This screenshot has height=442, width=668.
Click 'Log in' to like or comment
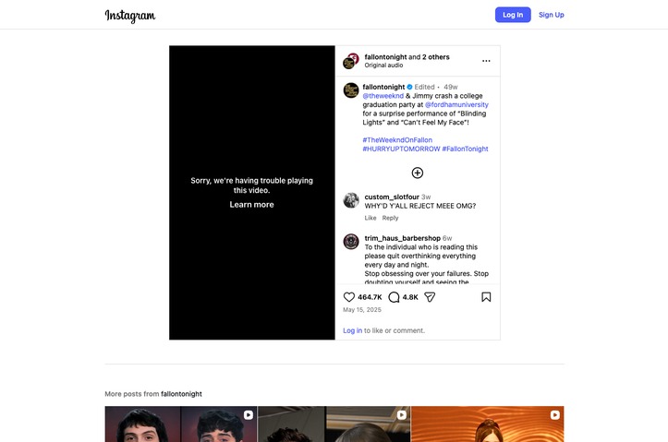352,330
